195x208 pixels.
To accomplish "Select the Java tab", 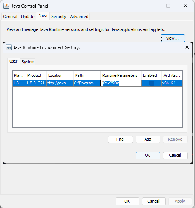I will click(x=43, y=16).
